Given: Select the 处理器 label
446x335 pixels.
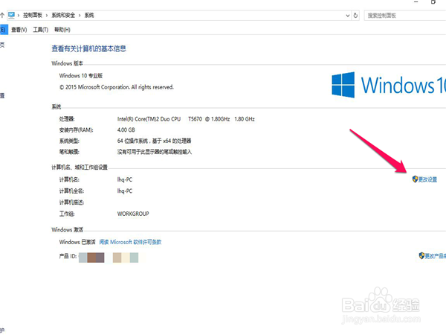Looking at the screenshot, I should (67, 119).
